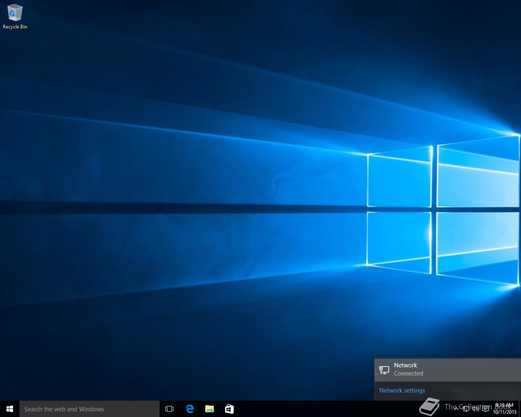The height and width of the screenshot is (417, 521).
Task: Open File Explorer from taskbar
Action: [x=209, y=409]
